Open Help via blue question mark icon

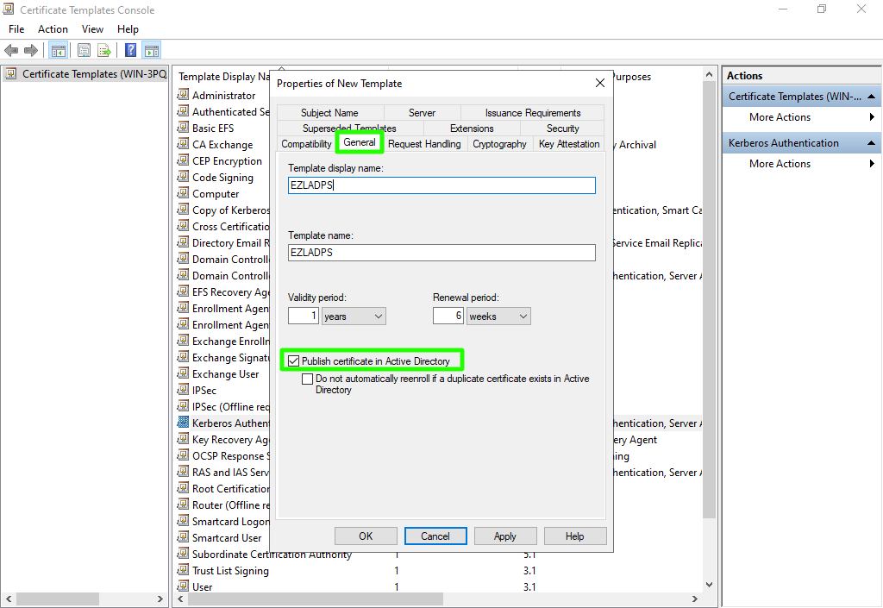pyautogui.click(x=131, y=51)
